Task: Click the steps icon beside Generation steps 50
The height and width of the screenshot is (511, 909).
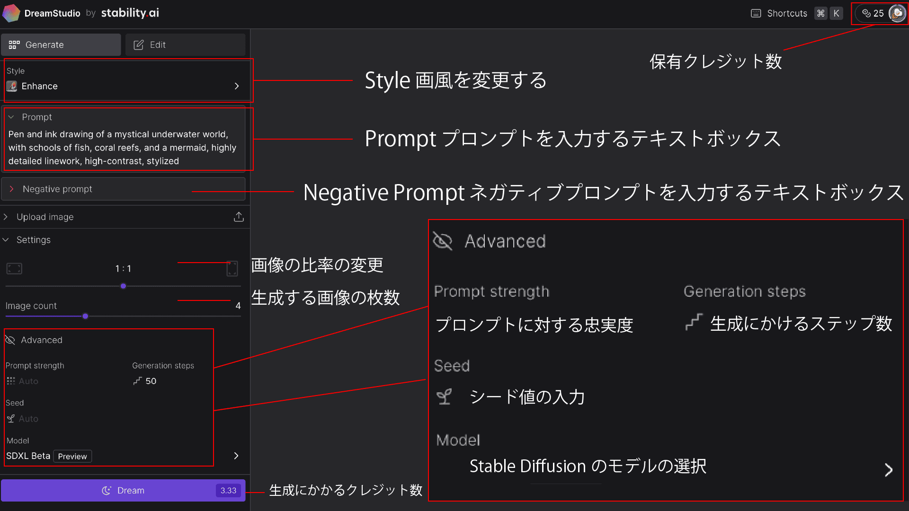Action: pyautogui.click(x=137, y=381)
